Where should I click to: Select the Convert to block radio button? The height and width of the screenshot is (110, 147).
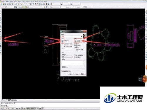tap(75, 46)
